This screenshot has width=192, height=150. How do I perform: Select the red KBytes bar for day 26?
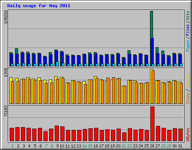point(152,124)
